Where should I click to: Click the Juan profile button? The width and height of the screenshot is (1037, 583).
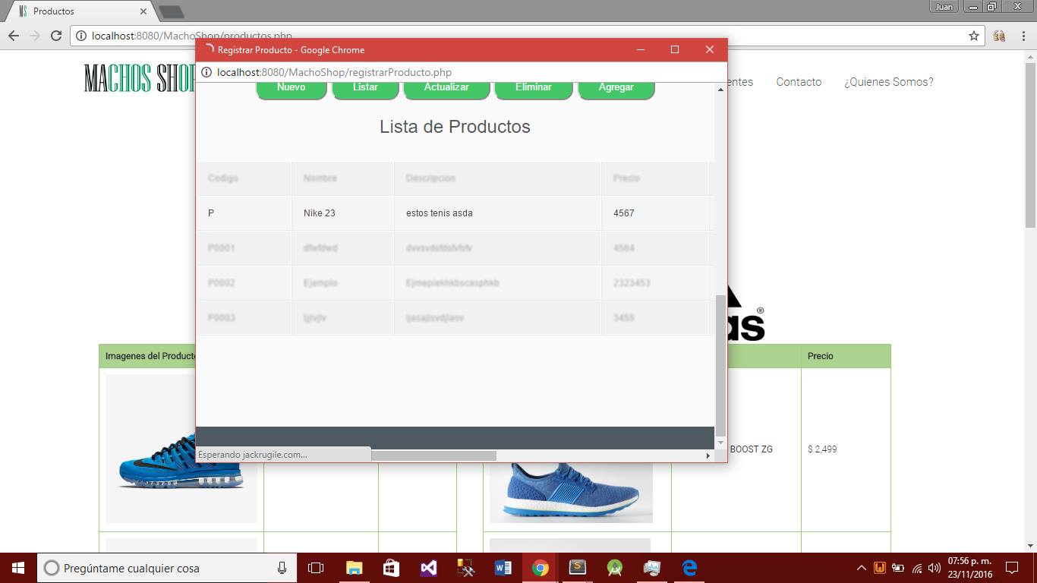(944, 7)
